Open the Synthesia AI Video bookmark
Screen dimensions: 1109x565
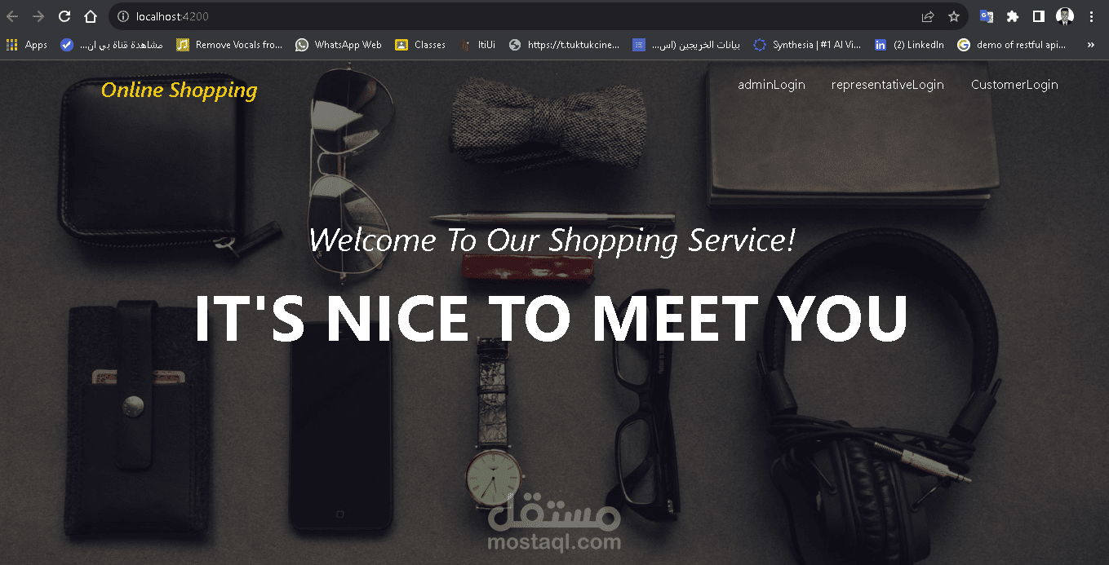click(x=807, y=45)
